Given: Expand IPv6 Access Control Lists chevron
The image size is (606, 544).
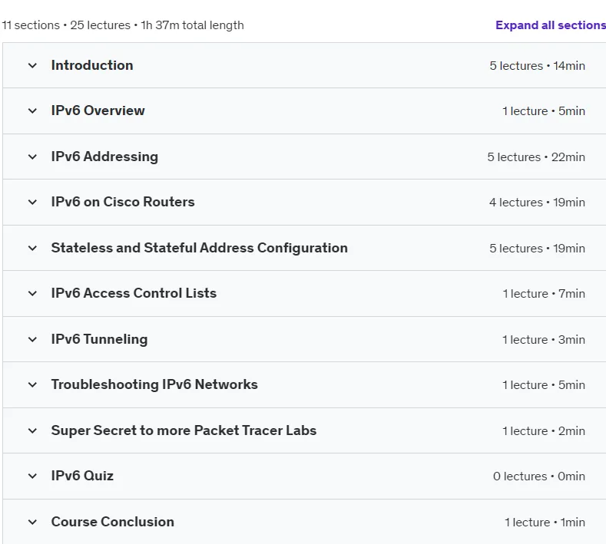Looking at the screenshot, I should [x=33, y=294].
